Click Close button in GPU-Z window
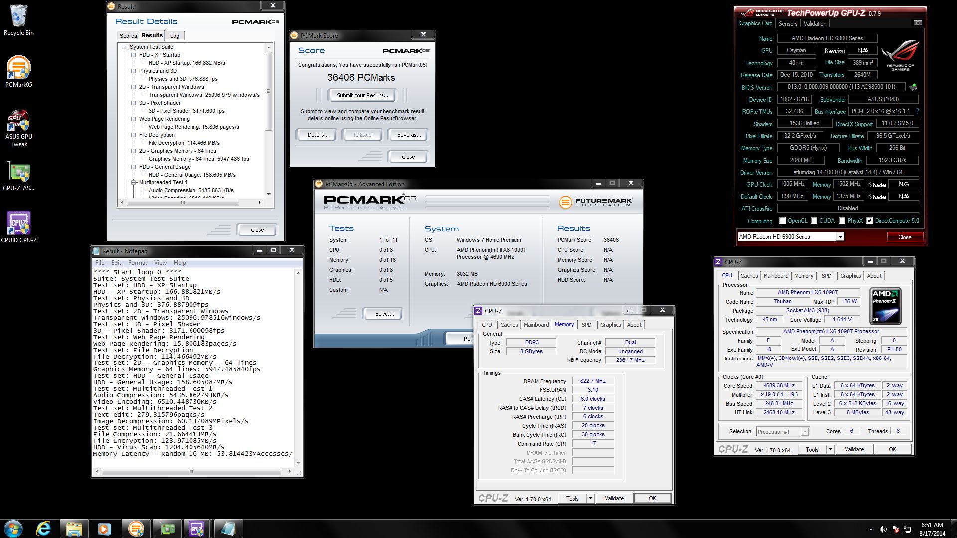957x538 pixels. 904,237
